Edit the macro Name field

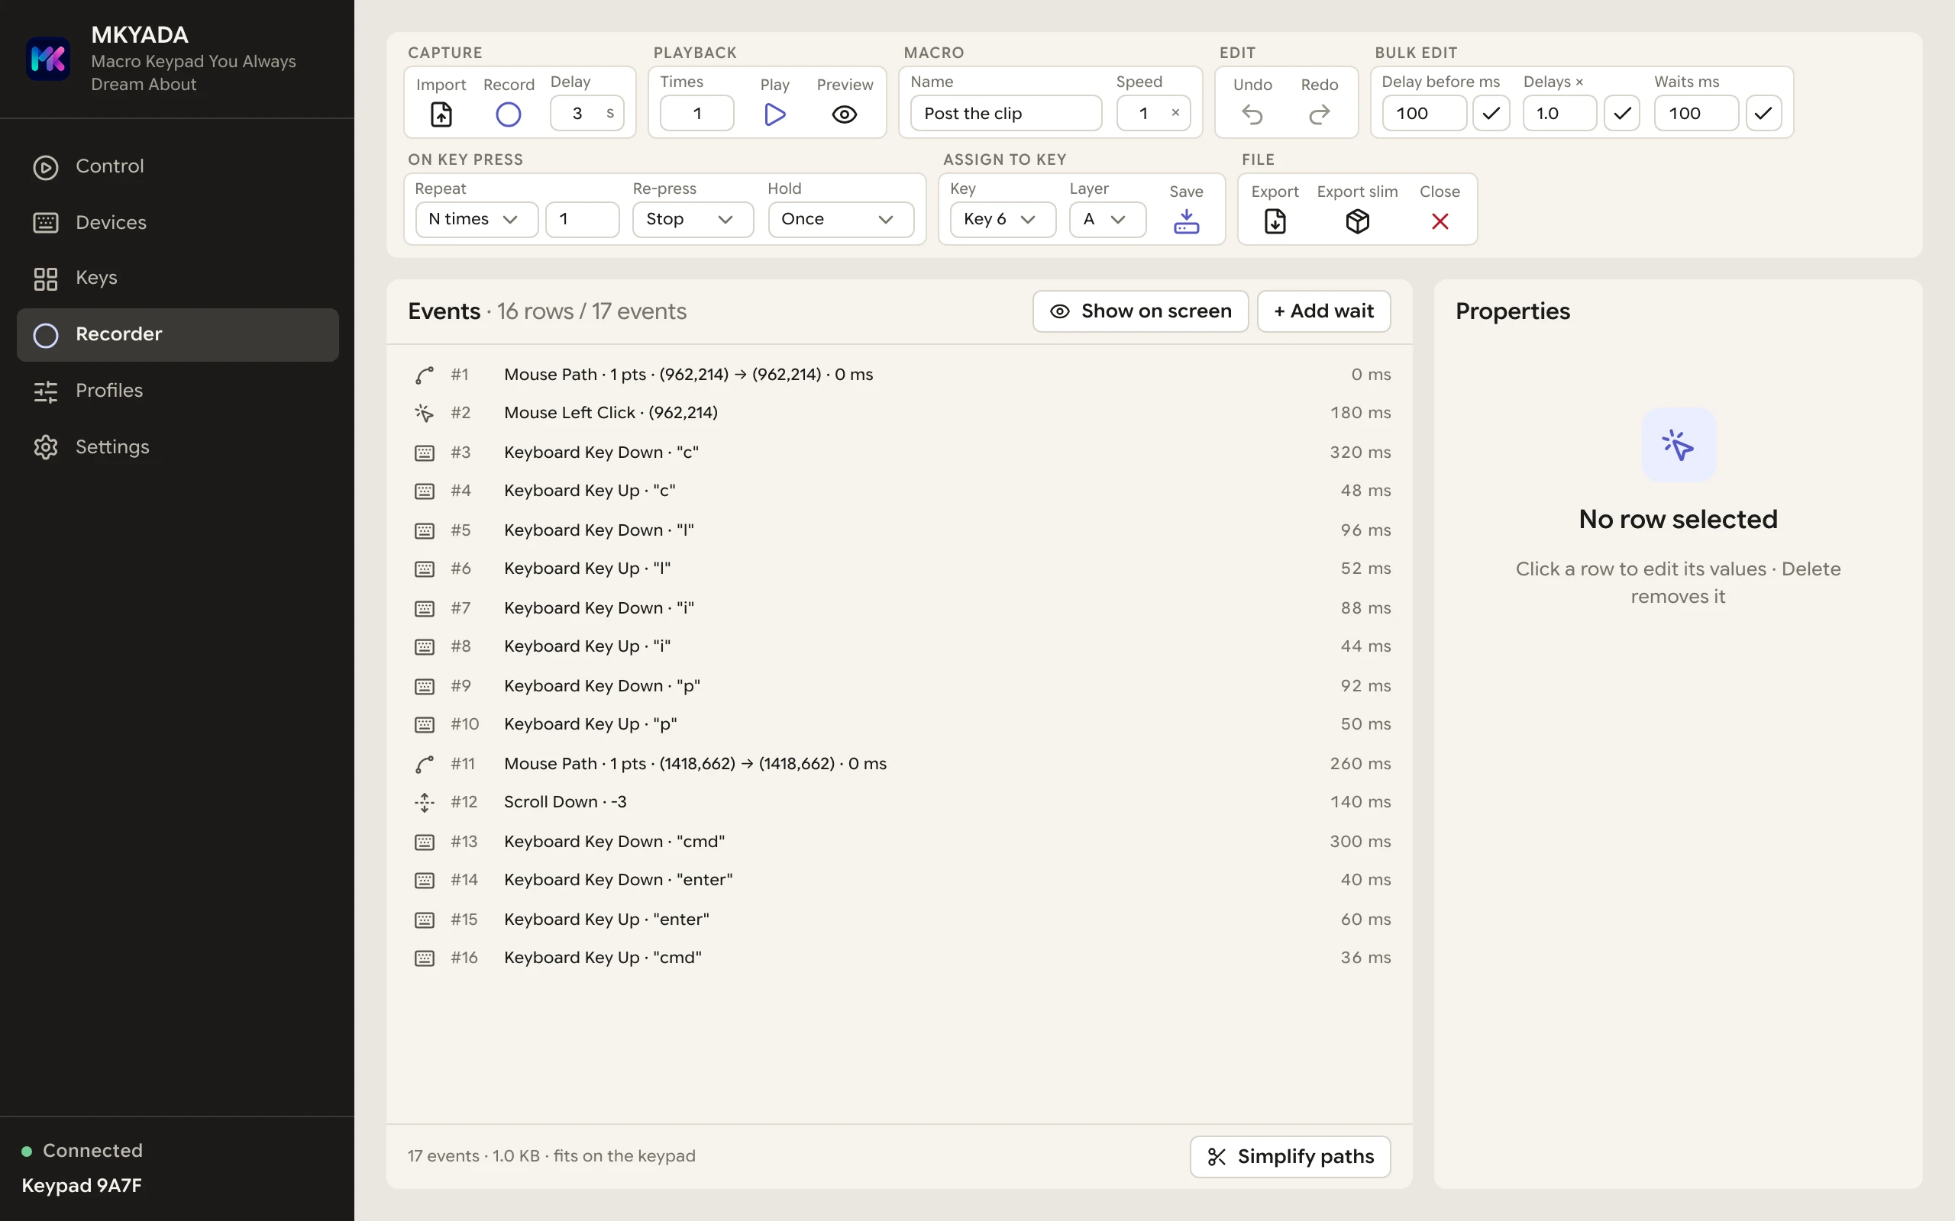click(x=1006, y=113)
